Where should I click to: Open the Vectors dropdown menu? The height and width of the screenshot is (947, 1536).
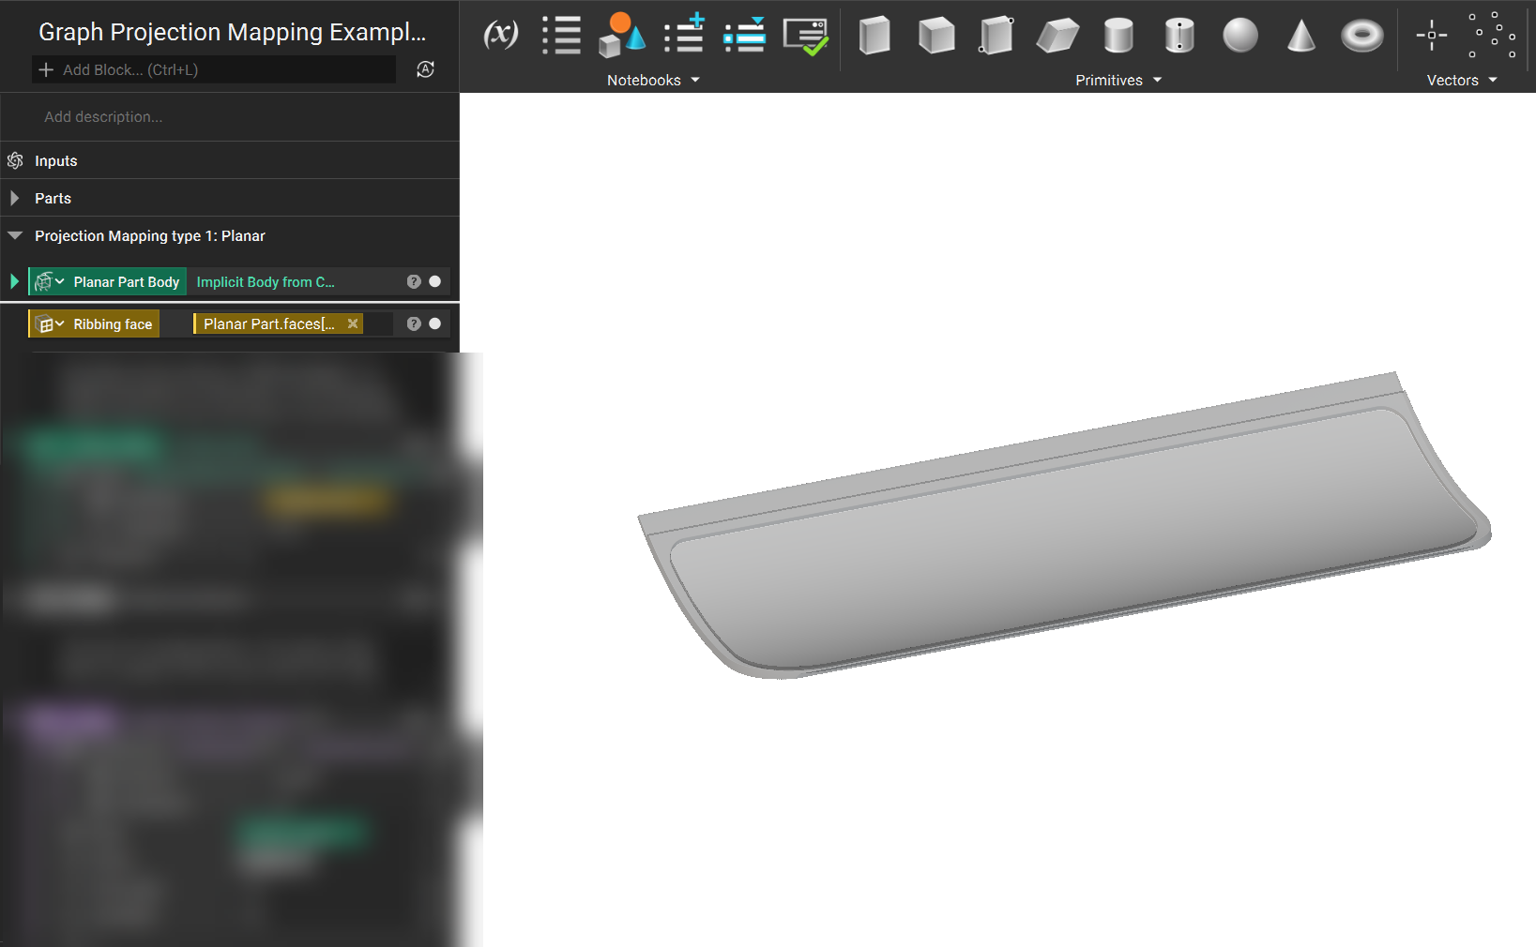coord(1462,80)
